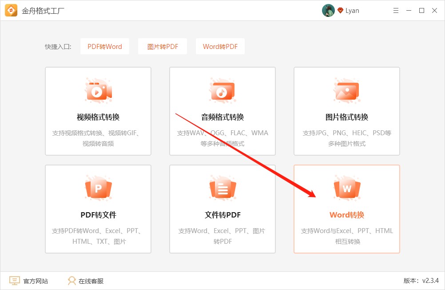The width and height of the screenshot is (445, 290).
Task: Click the PDF转Word quick entry button
Action: 104,46
